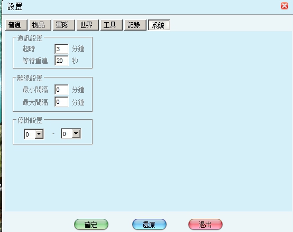Click the 等待重連 seconds input field
Image resolution: width=293 pixels, height=232 pixels.
click(x=61, y=61)
